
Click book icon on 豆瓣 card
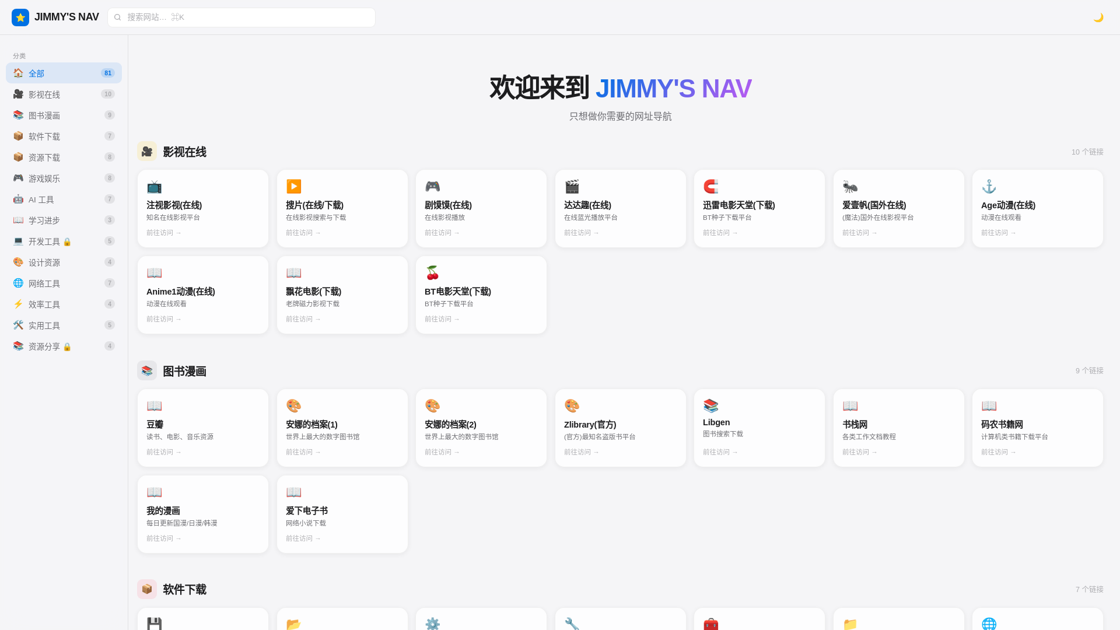click(154, 406)
